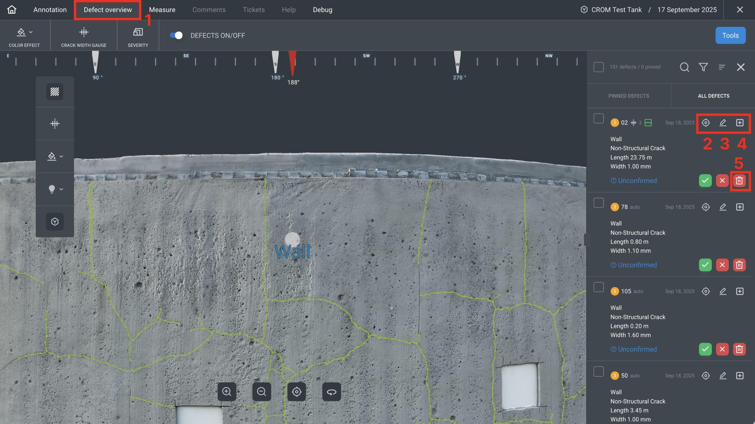Click the zoom in viewer button
The image size is (755, 424).
[227, 391]
